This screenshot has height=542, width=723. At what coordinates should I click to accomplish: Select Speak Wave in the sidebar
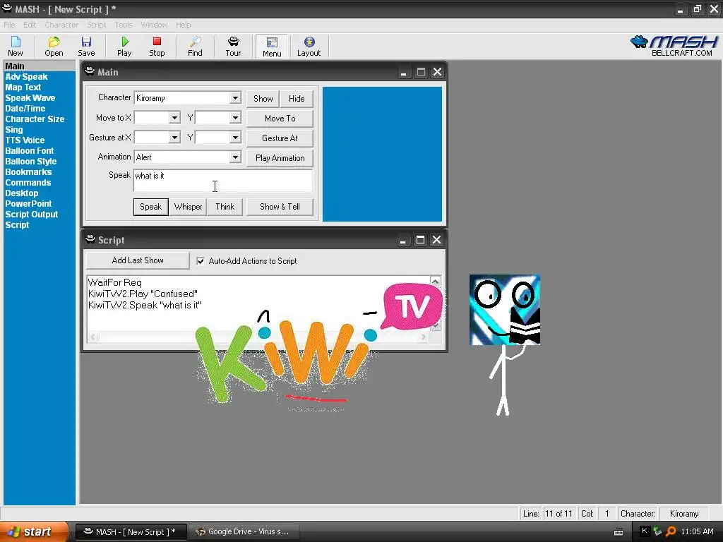pyautogui.click(x=30, y=98)
